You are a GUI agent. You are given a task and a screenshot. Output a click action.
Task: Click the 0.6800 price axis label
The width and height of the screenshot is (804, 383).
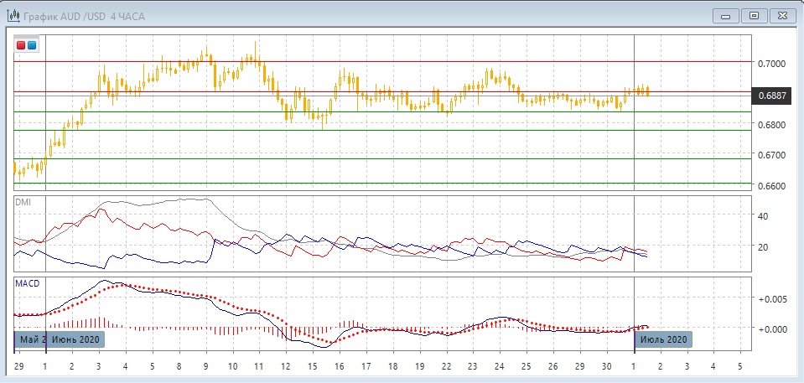pyautogui.click(x=772, y=125)
